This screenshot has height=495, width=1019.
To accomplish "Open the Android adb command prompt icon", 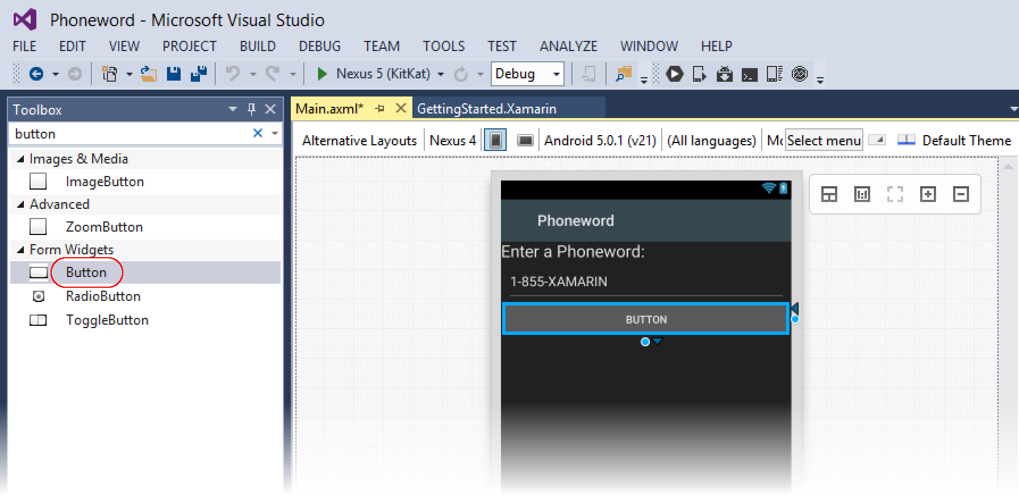I will (749, 74).
